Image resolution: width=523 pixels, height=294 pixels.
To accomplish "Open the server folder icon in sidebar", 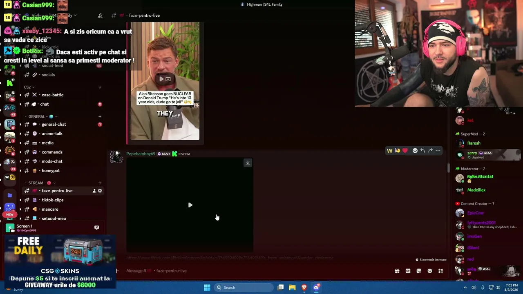I will 10,195.
